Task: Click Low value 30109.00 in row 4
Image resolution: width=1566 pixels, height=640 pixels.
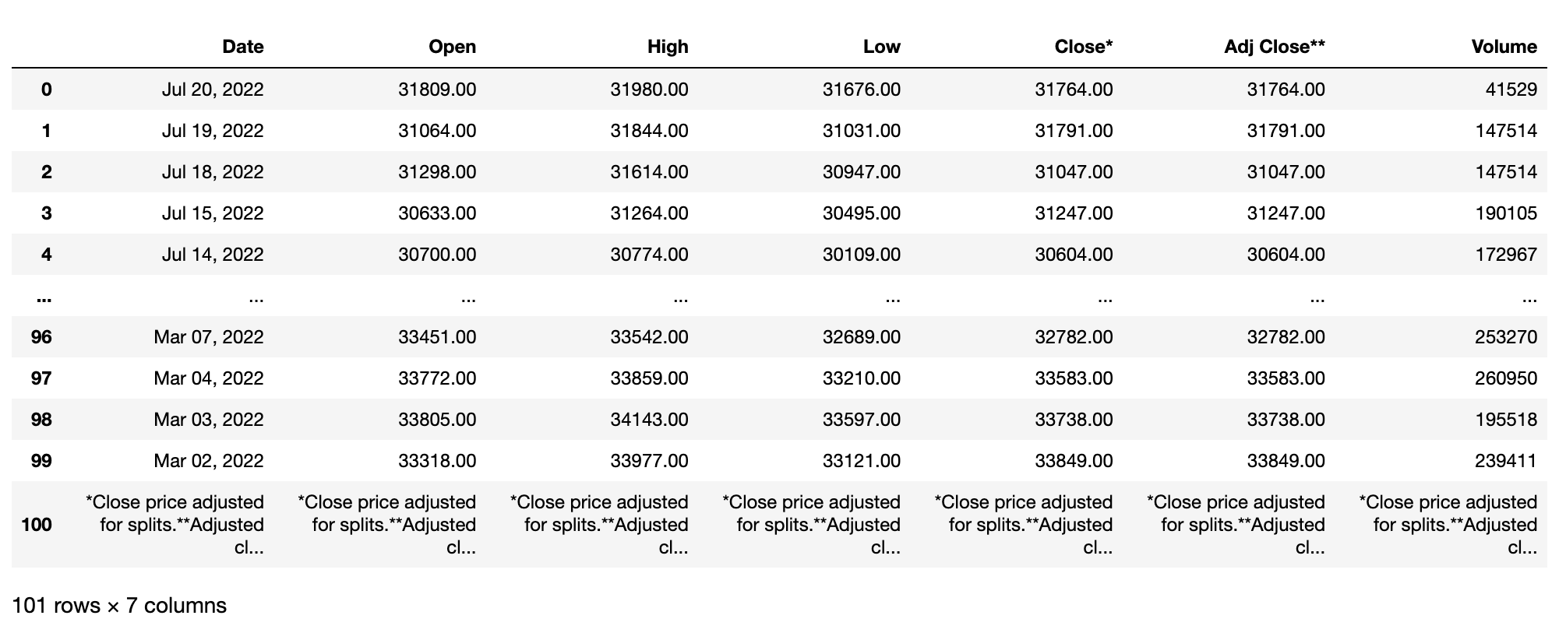Action: click(x=862, y=255)
